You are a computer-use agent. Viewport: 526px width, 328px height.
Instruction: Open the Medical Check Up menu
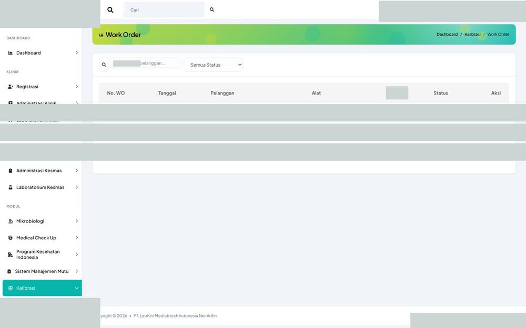(x=42, y=238)
